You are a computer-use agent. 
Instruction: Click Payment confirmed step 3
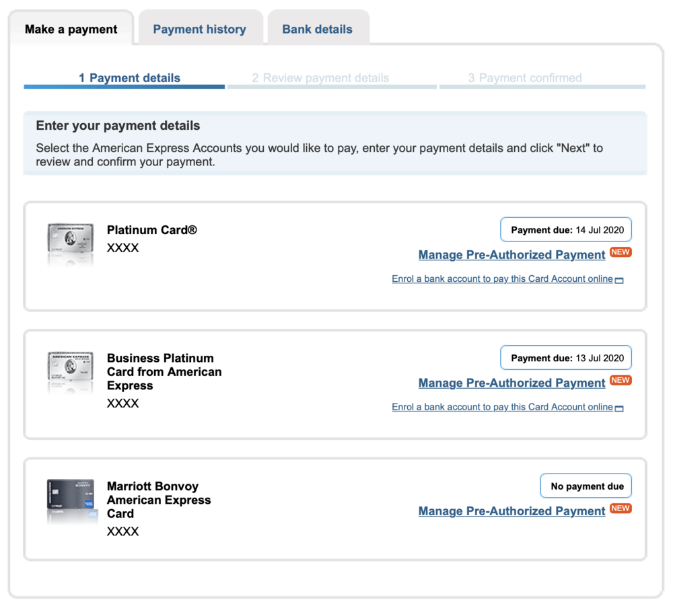[525, 78]
